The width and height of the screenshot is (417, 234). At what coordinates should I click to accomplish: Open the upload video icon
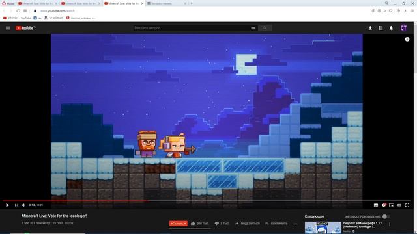pos(370,28)
